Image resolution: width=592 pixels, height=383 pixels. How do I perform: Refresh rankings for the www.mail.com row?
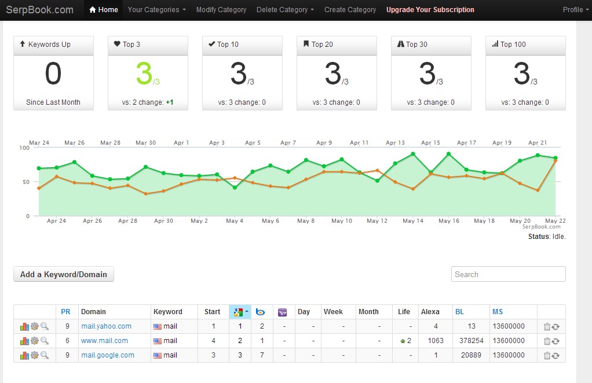[556, 341]
